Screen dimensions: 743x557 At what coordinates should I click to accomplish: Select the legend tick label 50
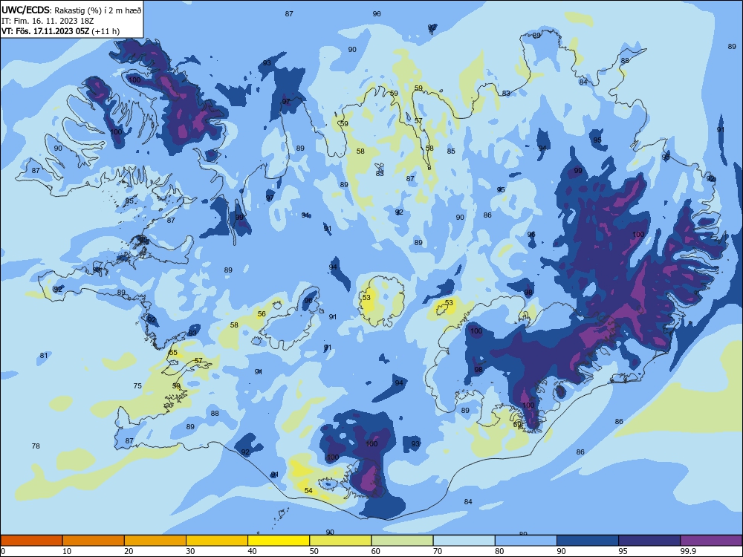click(x=314, y=551)
